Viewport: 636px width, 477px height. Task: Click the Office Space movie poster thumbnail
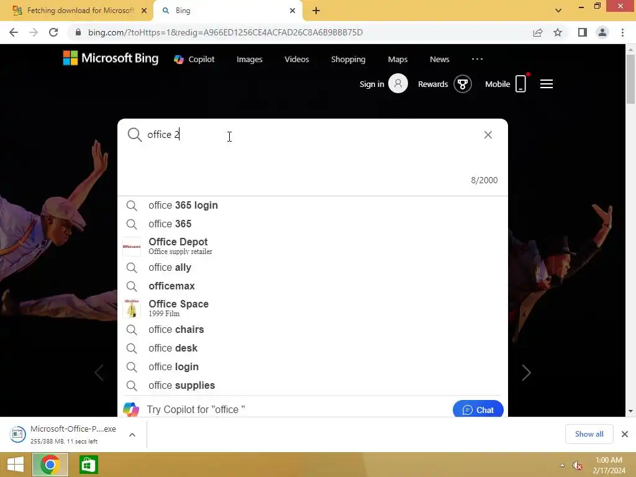(132, 309)
